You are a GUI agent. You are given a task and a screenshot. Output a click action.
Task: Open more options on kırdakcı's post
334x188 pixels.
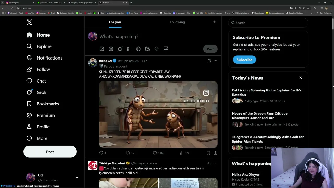pyautogui.click(x=215, y=61)
